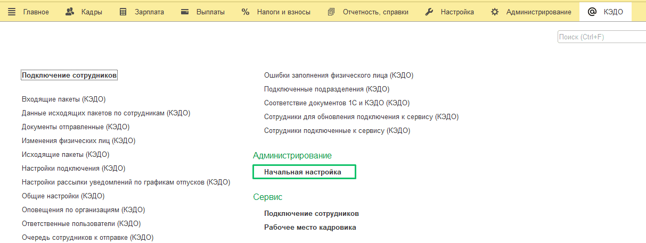Click the people icon of Кадры

click(x=70, y=12)
